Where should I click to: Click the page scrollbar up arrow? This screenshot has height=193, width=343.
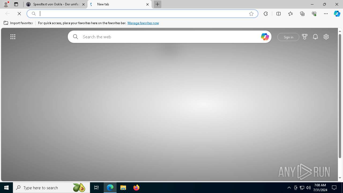click(340, 31)
